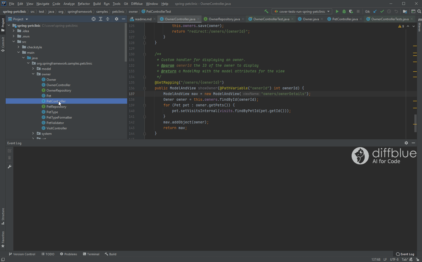
Task: Expand the .idea folder
Action: point(14,31)
